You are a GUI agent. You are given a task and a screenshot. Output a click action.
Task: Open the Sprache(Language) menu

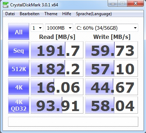(94, 14)
